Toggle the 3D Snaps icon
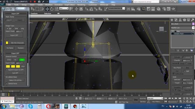Screen dimensions: 195x109 (x=87, y=9)
